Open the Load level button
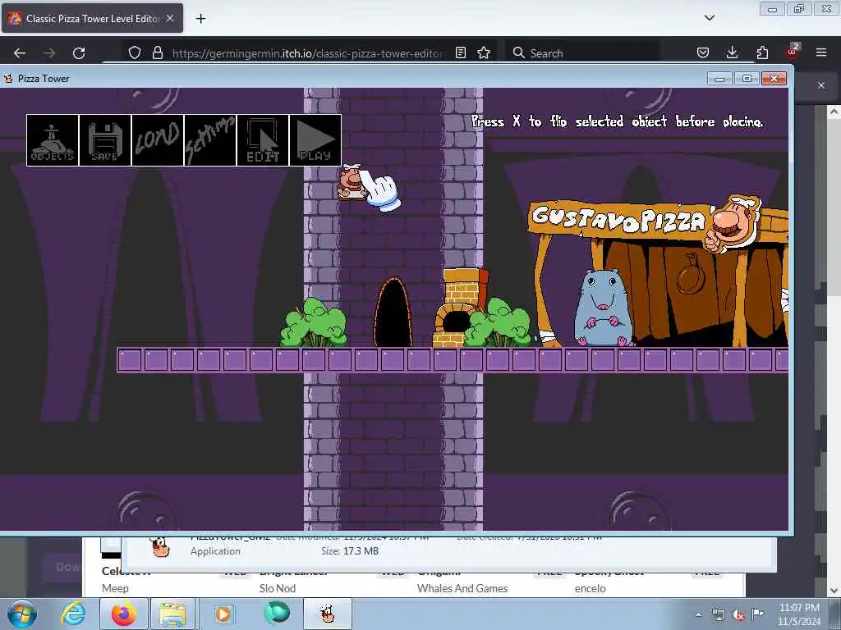Viewport: 841px width, 630px height. pos(158,140)
